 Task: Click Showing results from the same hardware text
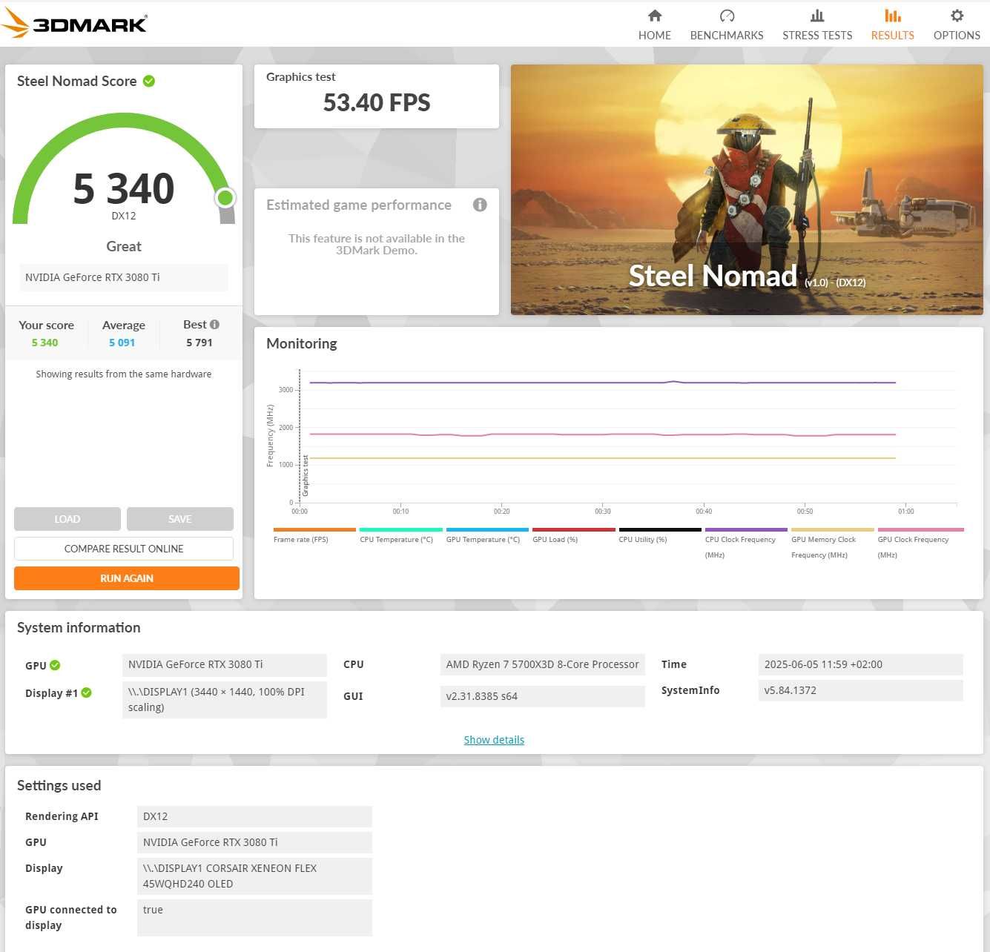pos(124,374)
